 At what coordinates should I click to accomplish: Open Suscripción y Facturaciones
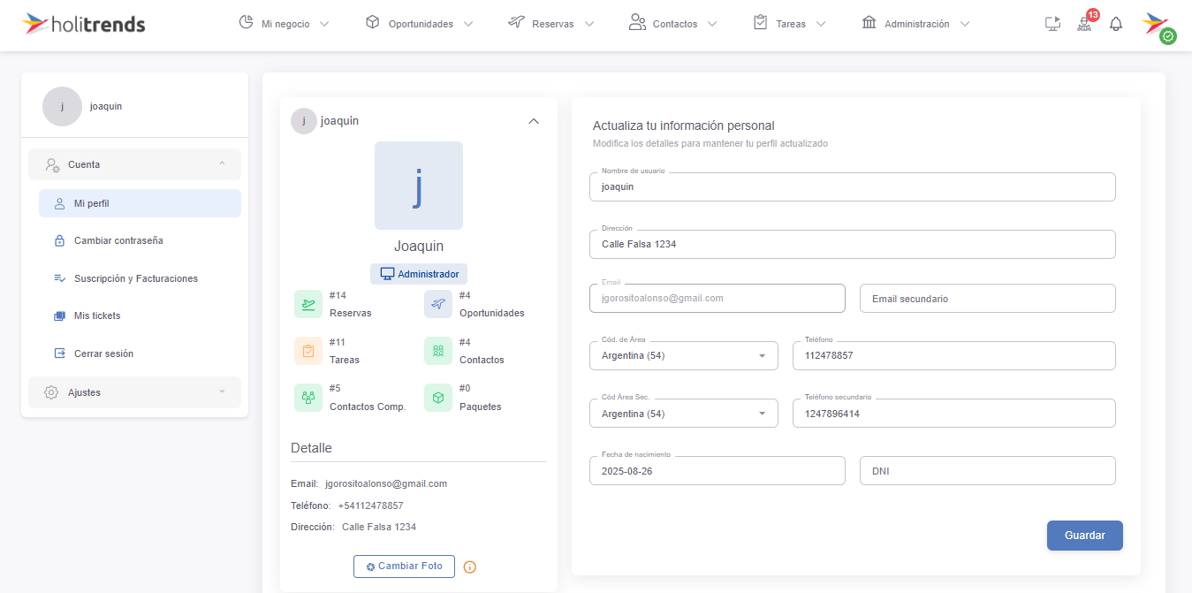[140, 278]
